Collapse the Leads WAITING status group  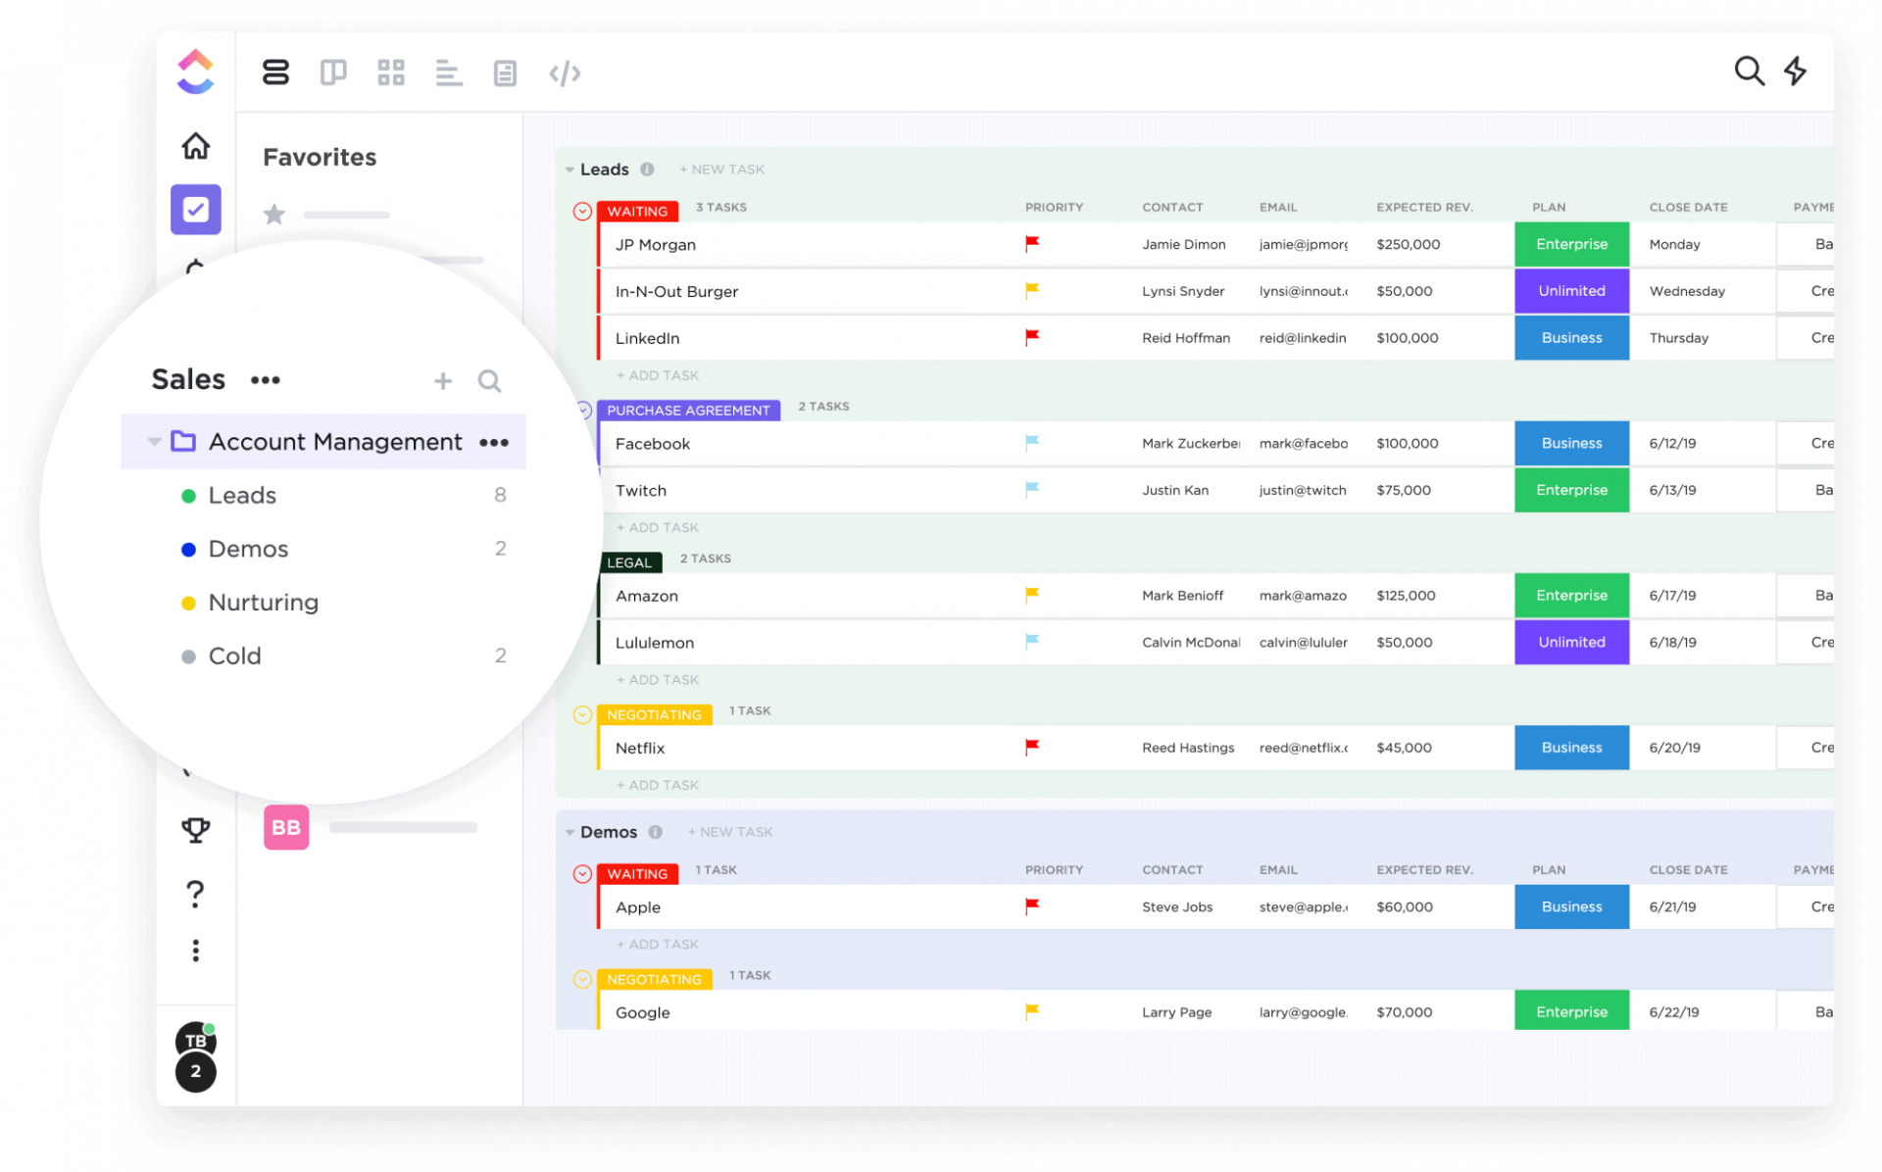click(x=582, y=211)
